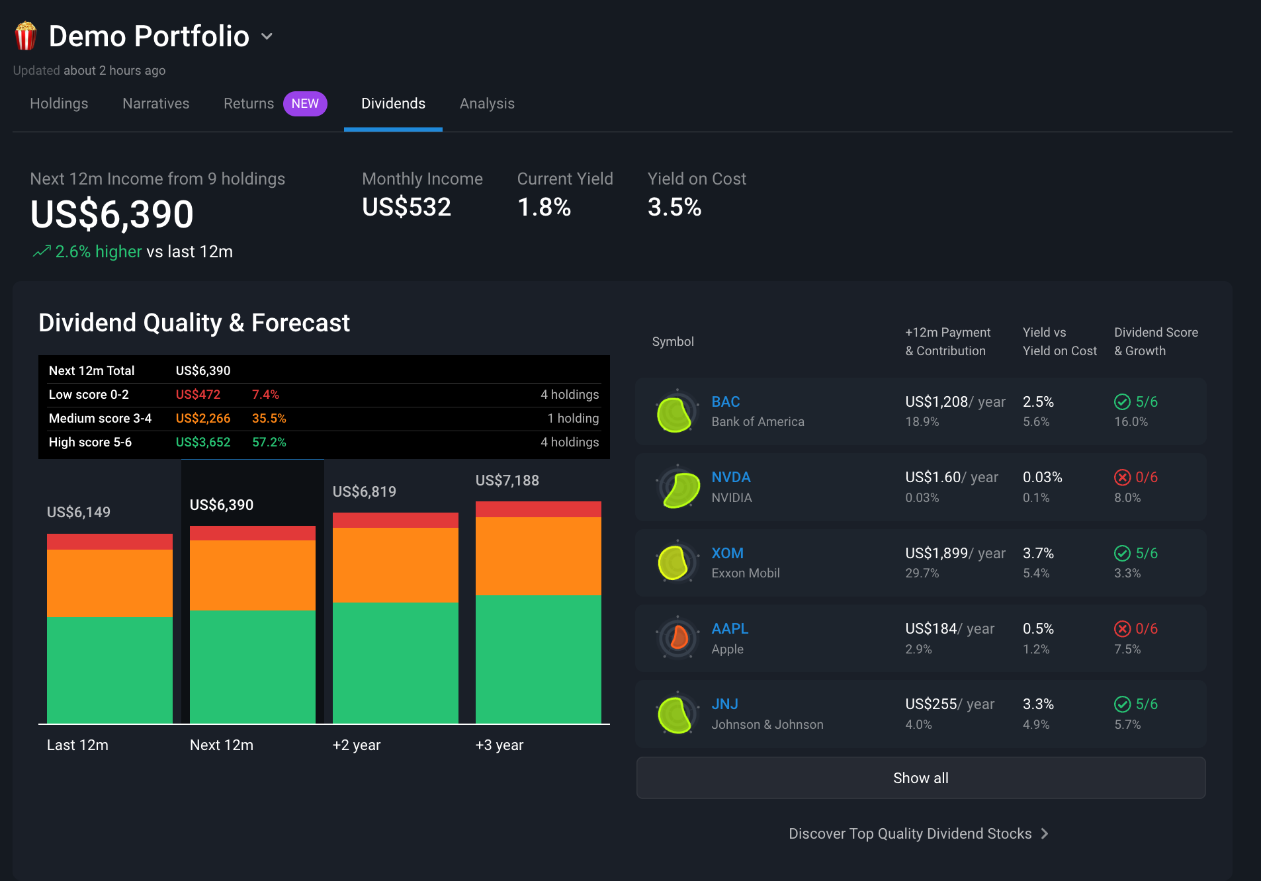This screenshot has width=1261, height=881.
Task: Click the US$6,149 label above Last 12m
Action: pos(79,512)
